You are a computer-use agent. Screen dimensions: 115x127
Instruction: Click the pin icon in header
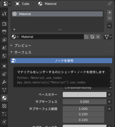point(110,4)
